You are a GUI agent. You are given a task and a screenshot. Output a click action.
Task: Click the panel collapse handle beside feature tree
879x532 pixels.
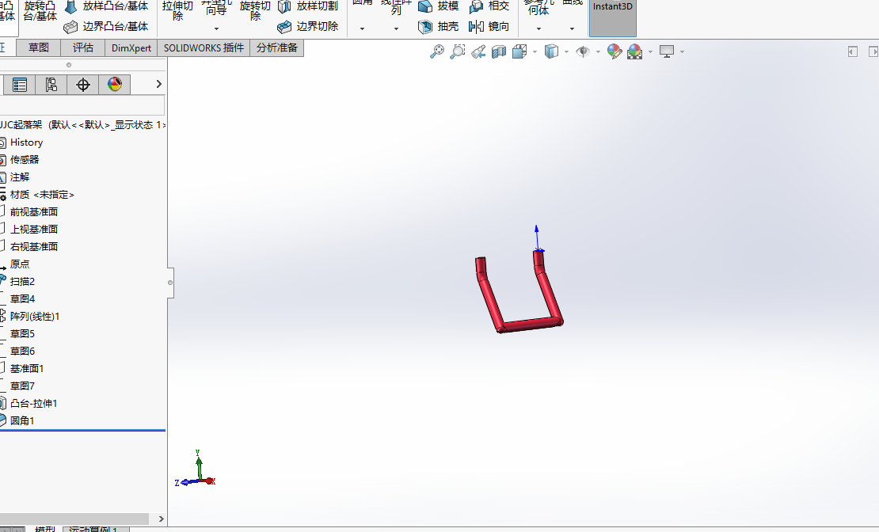click(x=169, y=283)
